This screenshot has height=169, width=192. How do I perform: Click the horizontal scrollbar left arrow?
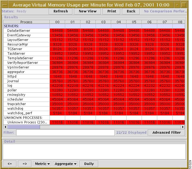coord(5,127)
